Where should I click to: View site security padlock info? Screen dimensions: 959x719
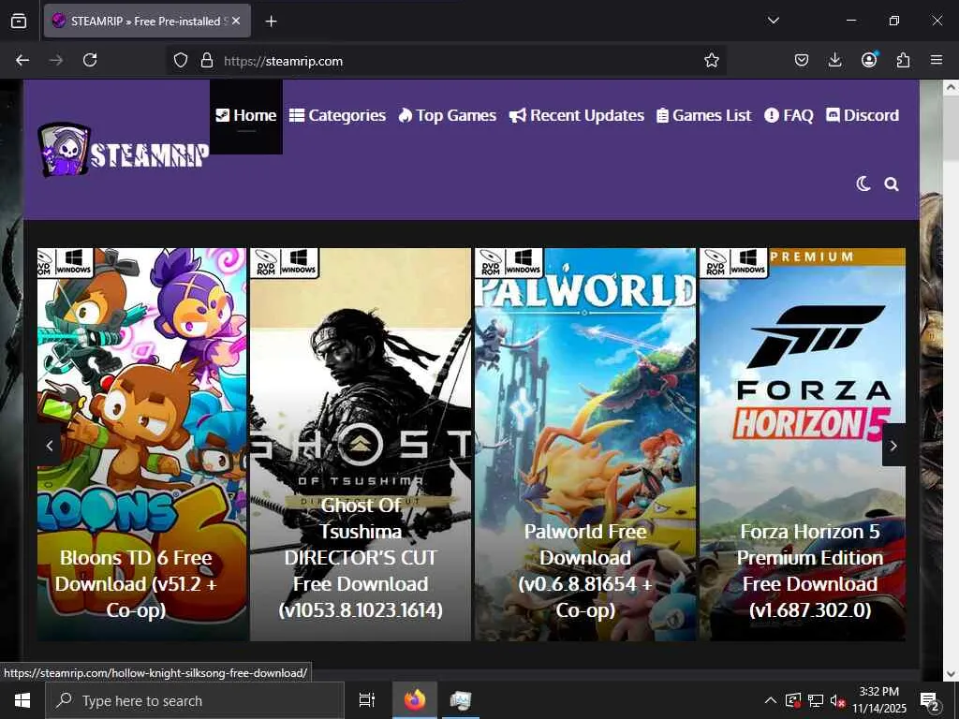[207, 60]
